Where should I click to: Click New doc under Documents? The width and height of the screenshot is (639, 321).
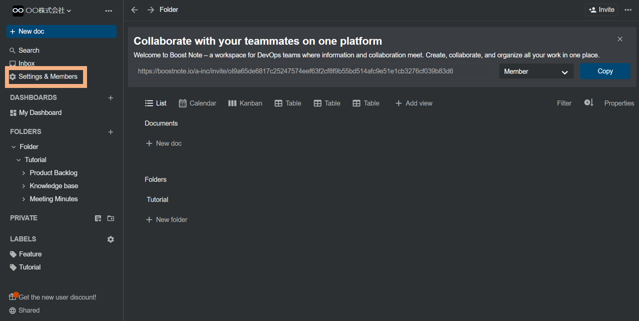(x=164, y=143)
